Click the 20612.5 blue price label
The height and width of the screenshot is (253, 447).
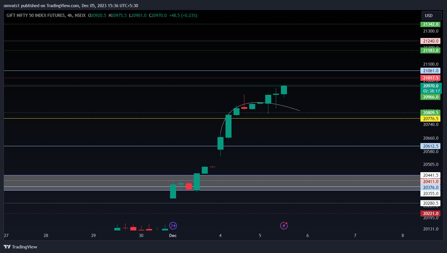(x=430, y=146)
